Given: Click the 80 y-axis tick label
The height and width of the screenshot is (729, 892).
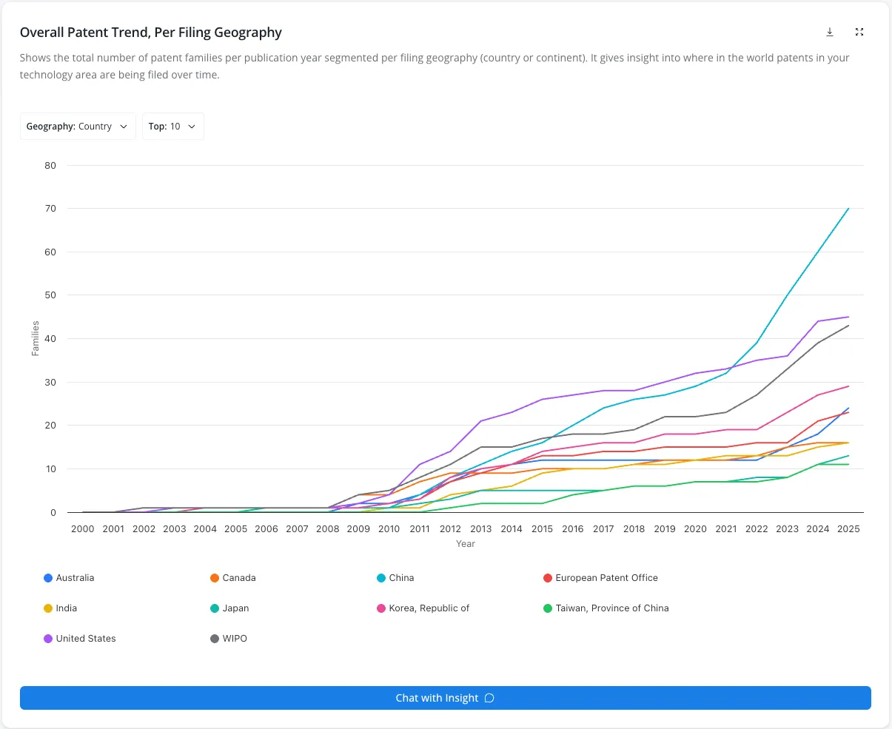Looking at the screenshot, I should tap(50, 166).
